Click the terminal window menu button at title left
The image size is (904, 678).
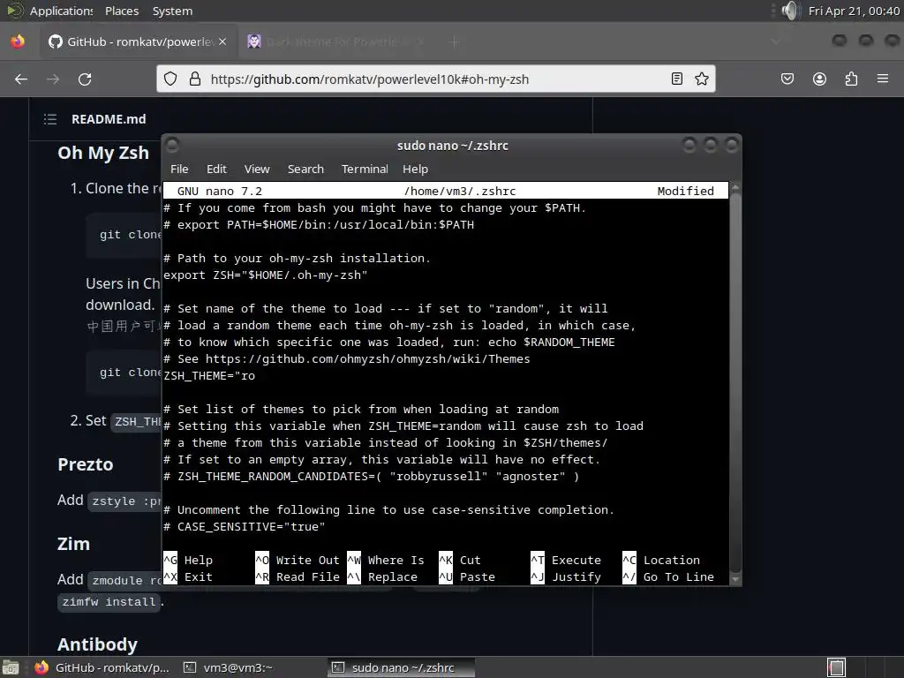pos(172,145)
